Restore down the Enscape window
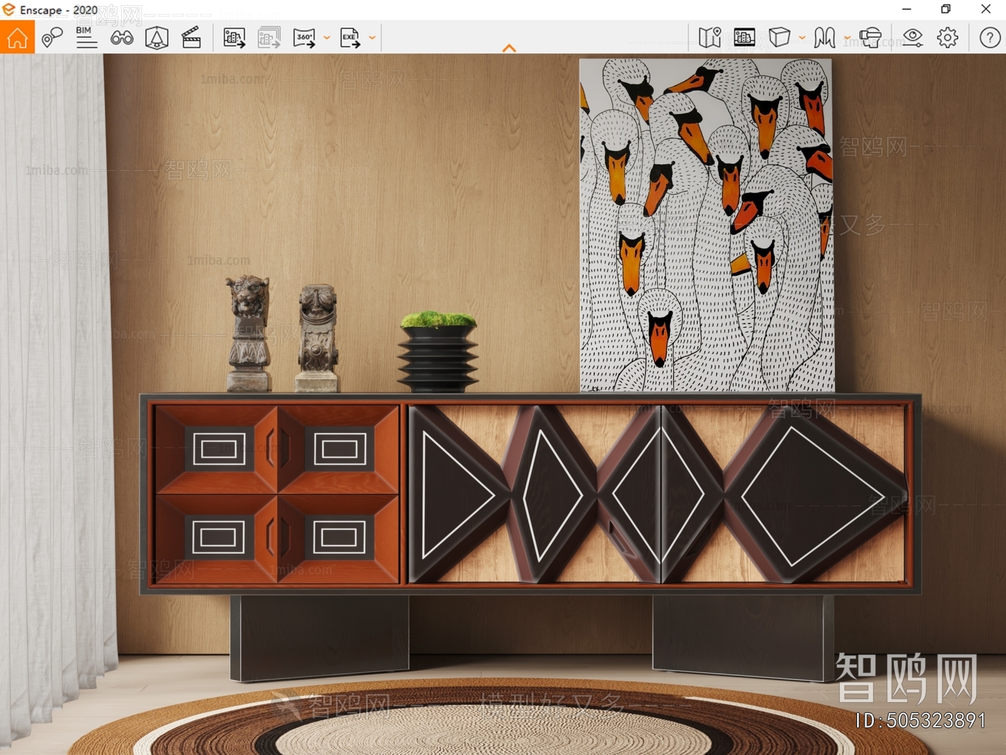This screenshot has width=1006, height=755. click(946, 9)
